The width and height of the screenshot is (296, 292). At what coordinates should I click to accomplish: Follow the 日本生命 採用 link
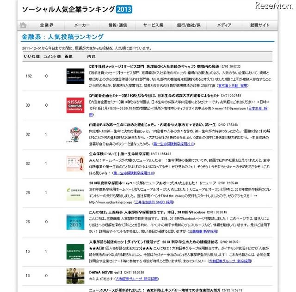pos(258,109)
